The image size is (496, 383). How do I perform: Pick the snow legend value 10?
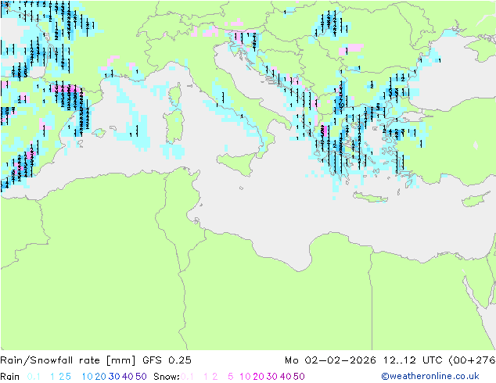coord(245,377)
